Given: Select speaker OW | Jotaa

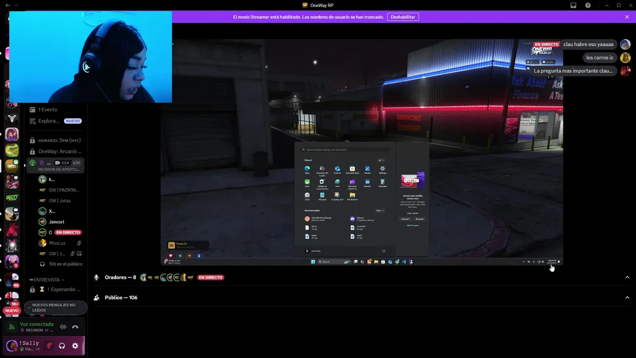Looking at the screenshot, I should [x=60, y=200].
